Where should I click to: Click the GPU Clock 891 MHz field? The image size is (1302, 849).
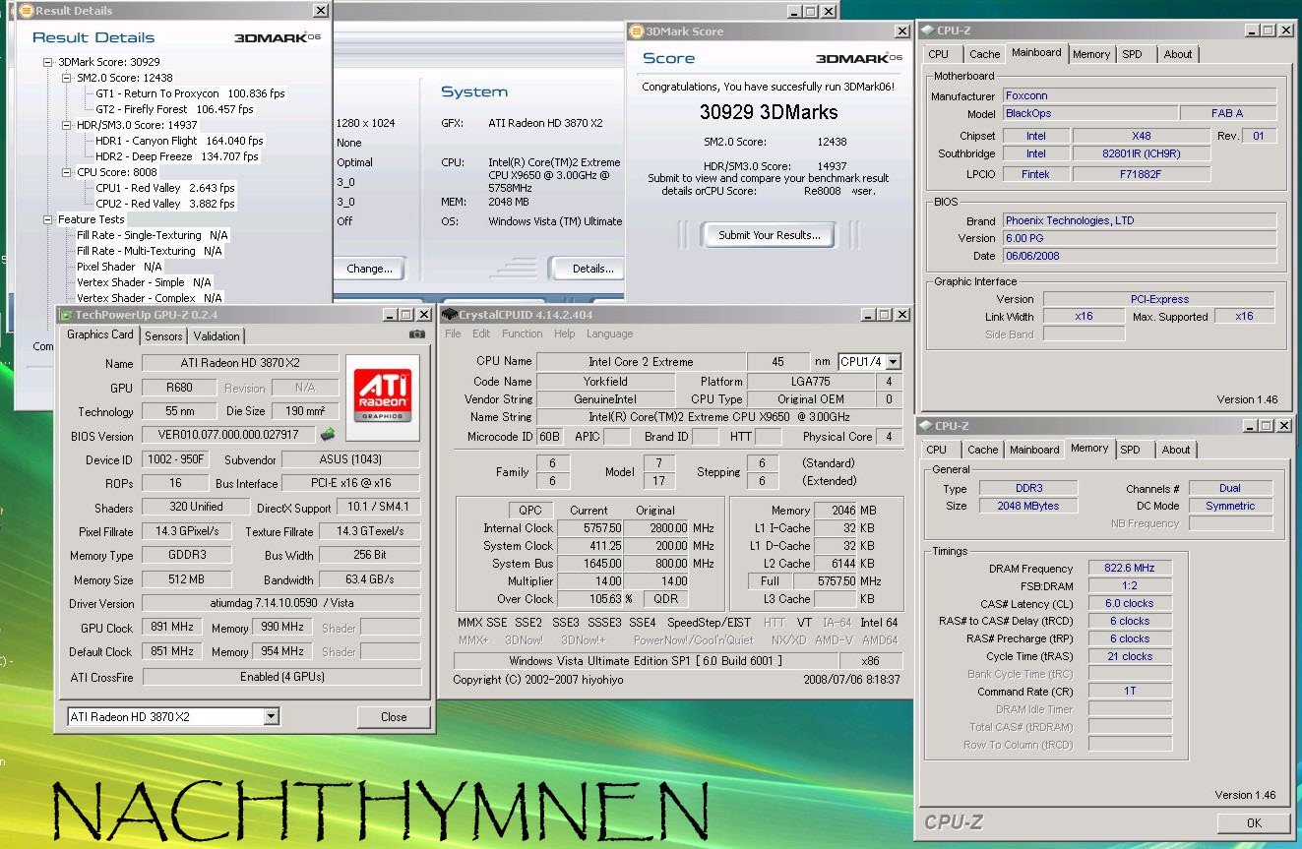click(171, 628)
